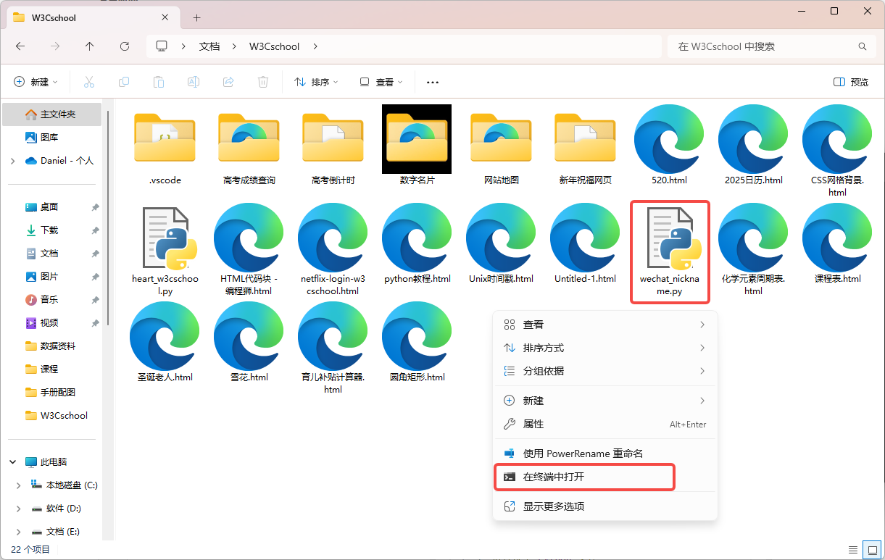Screen dimensions: 885x560
Task: Select the 高考倒计时 folder
Action: point(333,145)
